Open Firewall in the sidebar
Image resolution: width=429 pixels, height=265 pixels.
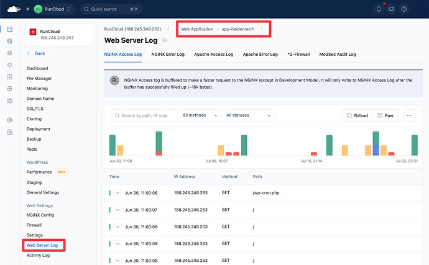pyautogui.click(x=34, y=225)
